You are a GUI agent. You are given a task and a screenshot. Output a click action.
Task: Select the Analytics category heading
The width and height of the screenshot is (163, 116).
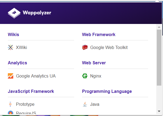18,63
